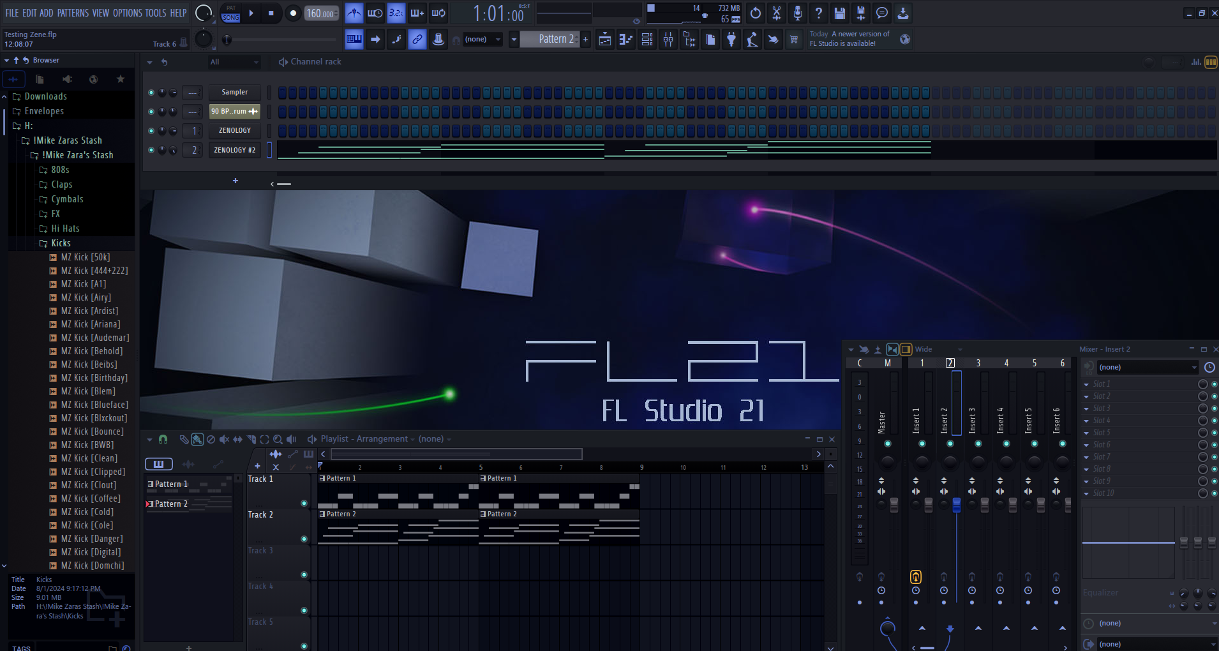Screen dimensions: 1219x651
Task: Click the playlist zoom magnifier tool
Action: 278,439
